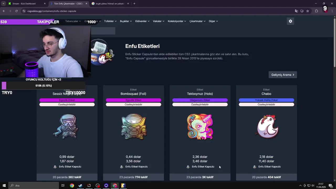The height and width of the screenshot is (189, 336).
Task: Click '20 pazarda 382 teklif' on Sessiz Ninja
Action: pos(67,177)
